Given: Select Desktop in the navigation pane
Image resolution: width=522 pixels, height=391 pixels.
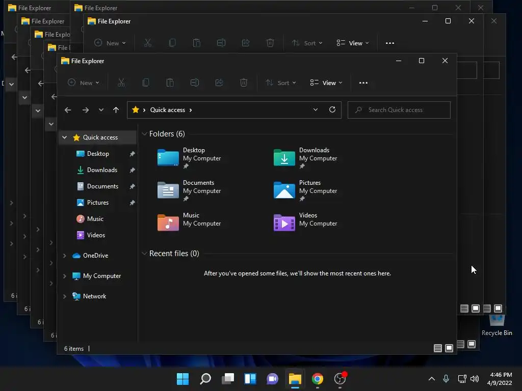Looking at the screenshot, I should point(98,154).
